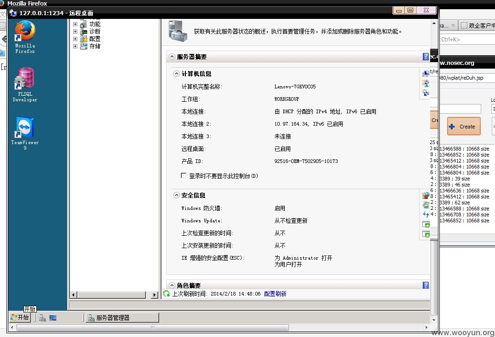Expand the 诊断 tree node

coord(75,31)
